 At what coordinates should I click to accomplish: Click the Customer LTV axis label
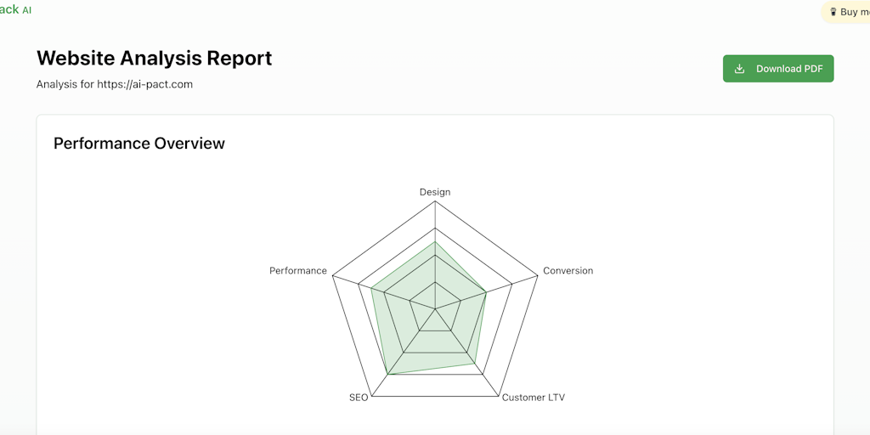[x=533, y=398]
